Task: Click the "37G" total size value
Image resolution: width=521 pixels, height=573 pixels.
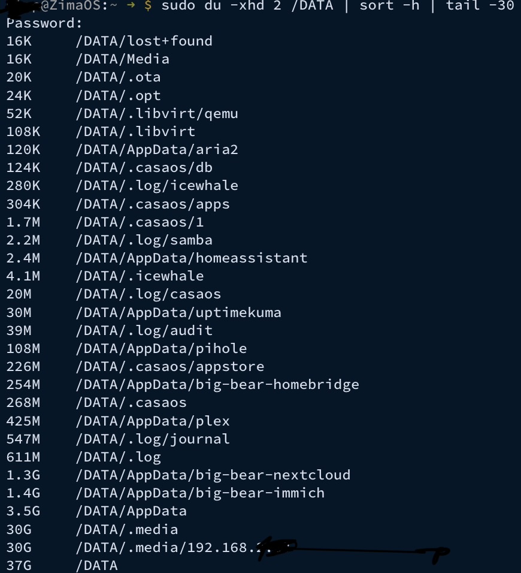Action: click(19, 565)
